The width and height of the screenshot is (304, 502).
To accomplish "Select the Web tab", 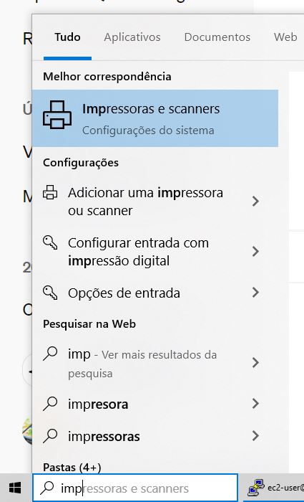I will click(x=285, y=37).
